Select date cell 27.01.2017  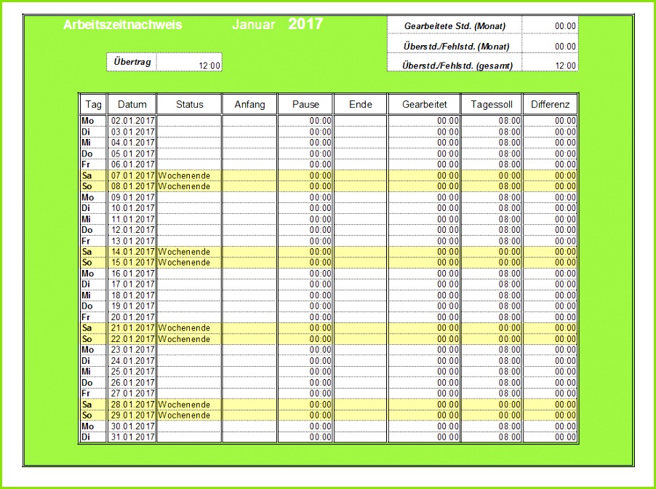(x=132, y=393)
